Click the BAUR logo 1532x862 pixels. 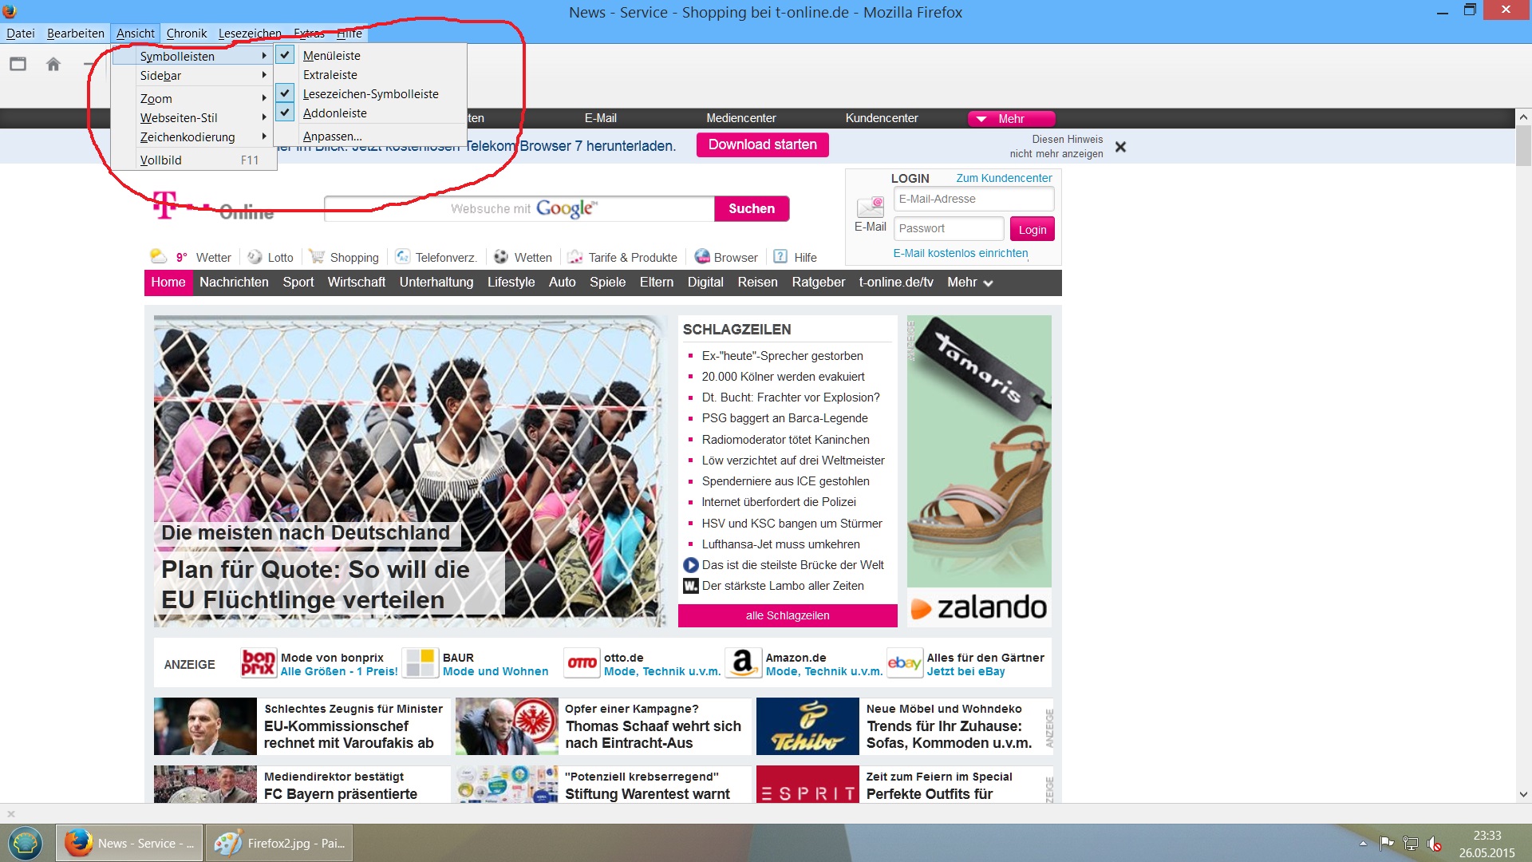tap(421, 663)
